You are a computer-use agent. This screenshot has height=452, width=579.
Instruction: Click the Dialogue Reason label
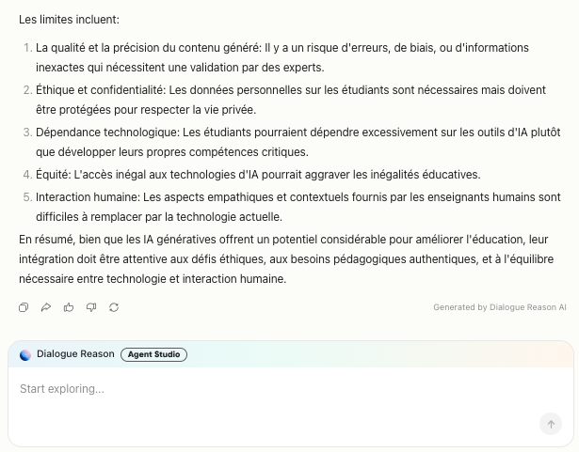pyautogui.click(x=75, y=354)
